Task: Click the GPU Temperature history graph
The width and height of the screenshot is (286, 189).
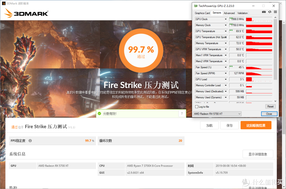Action: (x=259, y=31)
